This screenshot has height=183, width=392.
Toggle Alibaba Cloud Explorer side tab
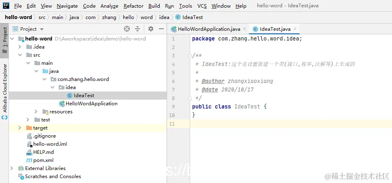(4, 91)
